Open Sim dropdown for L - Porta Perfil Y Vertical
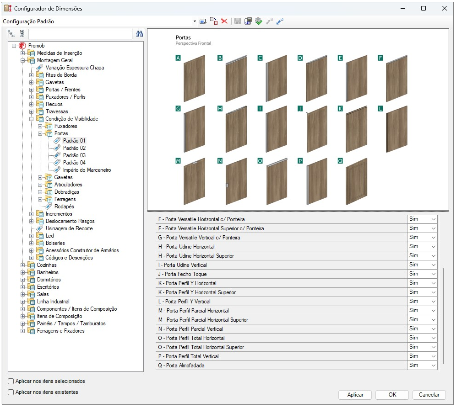This screenshot has height=408, width=456. pyautogui.click(x=433, y=302)
